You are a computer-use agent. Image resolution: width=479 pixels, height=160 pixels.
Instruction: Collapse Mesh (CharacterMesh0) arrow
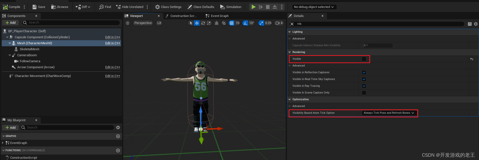(x=10, y=43)
